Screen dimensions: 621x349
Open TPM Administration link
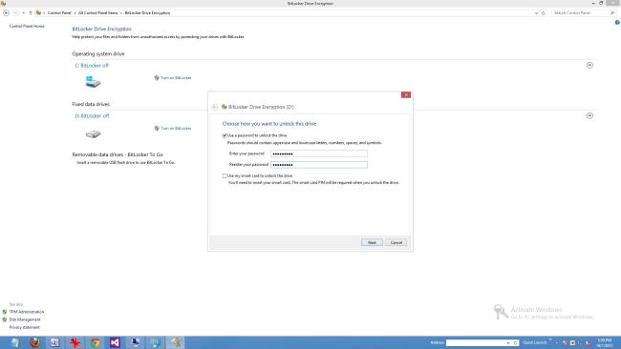tap(27, 312)
